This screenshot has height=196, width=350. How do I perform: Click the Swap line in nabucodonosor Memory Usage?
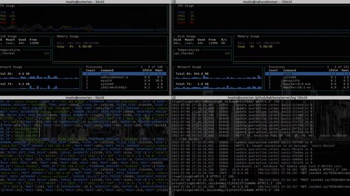tap(255, 47)
